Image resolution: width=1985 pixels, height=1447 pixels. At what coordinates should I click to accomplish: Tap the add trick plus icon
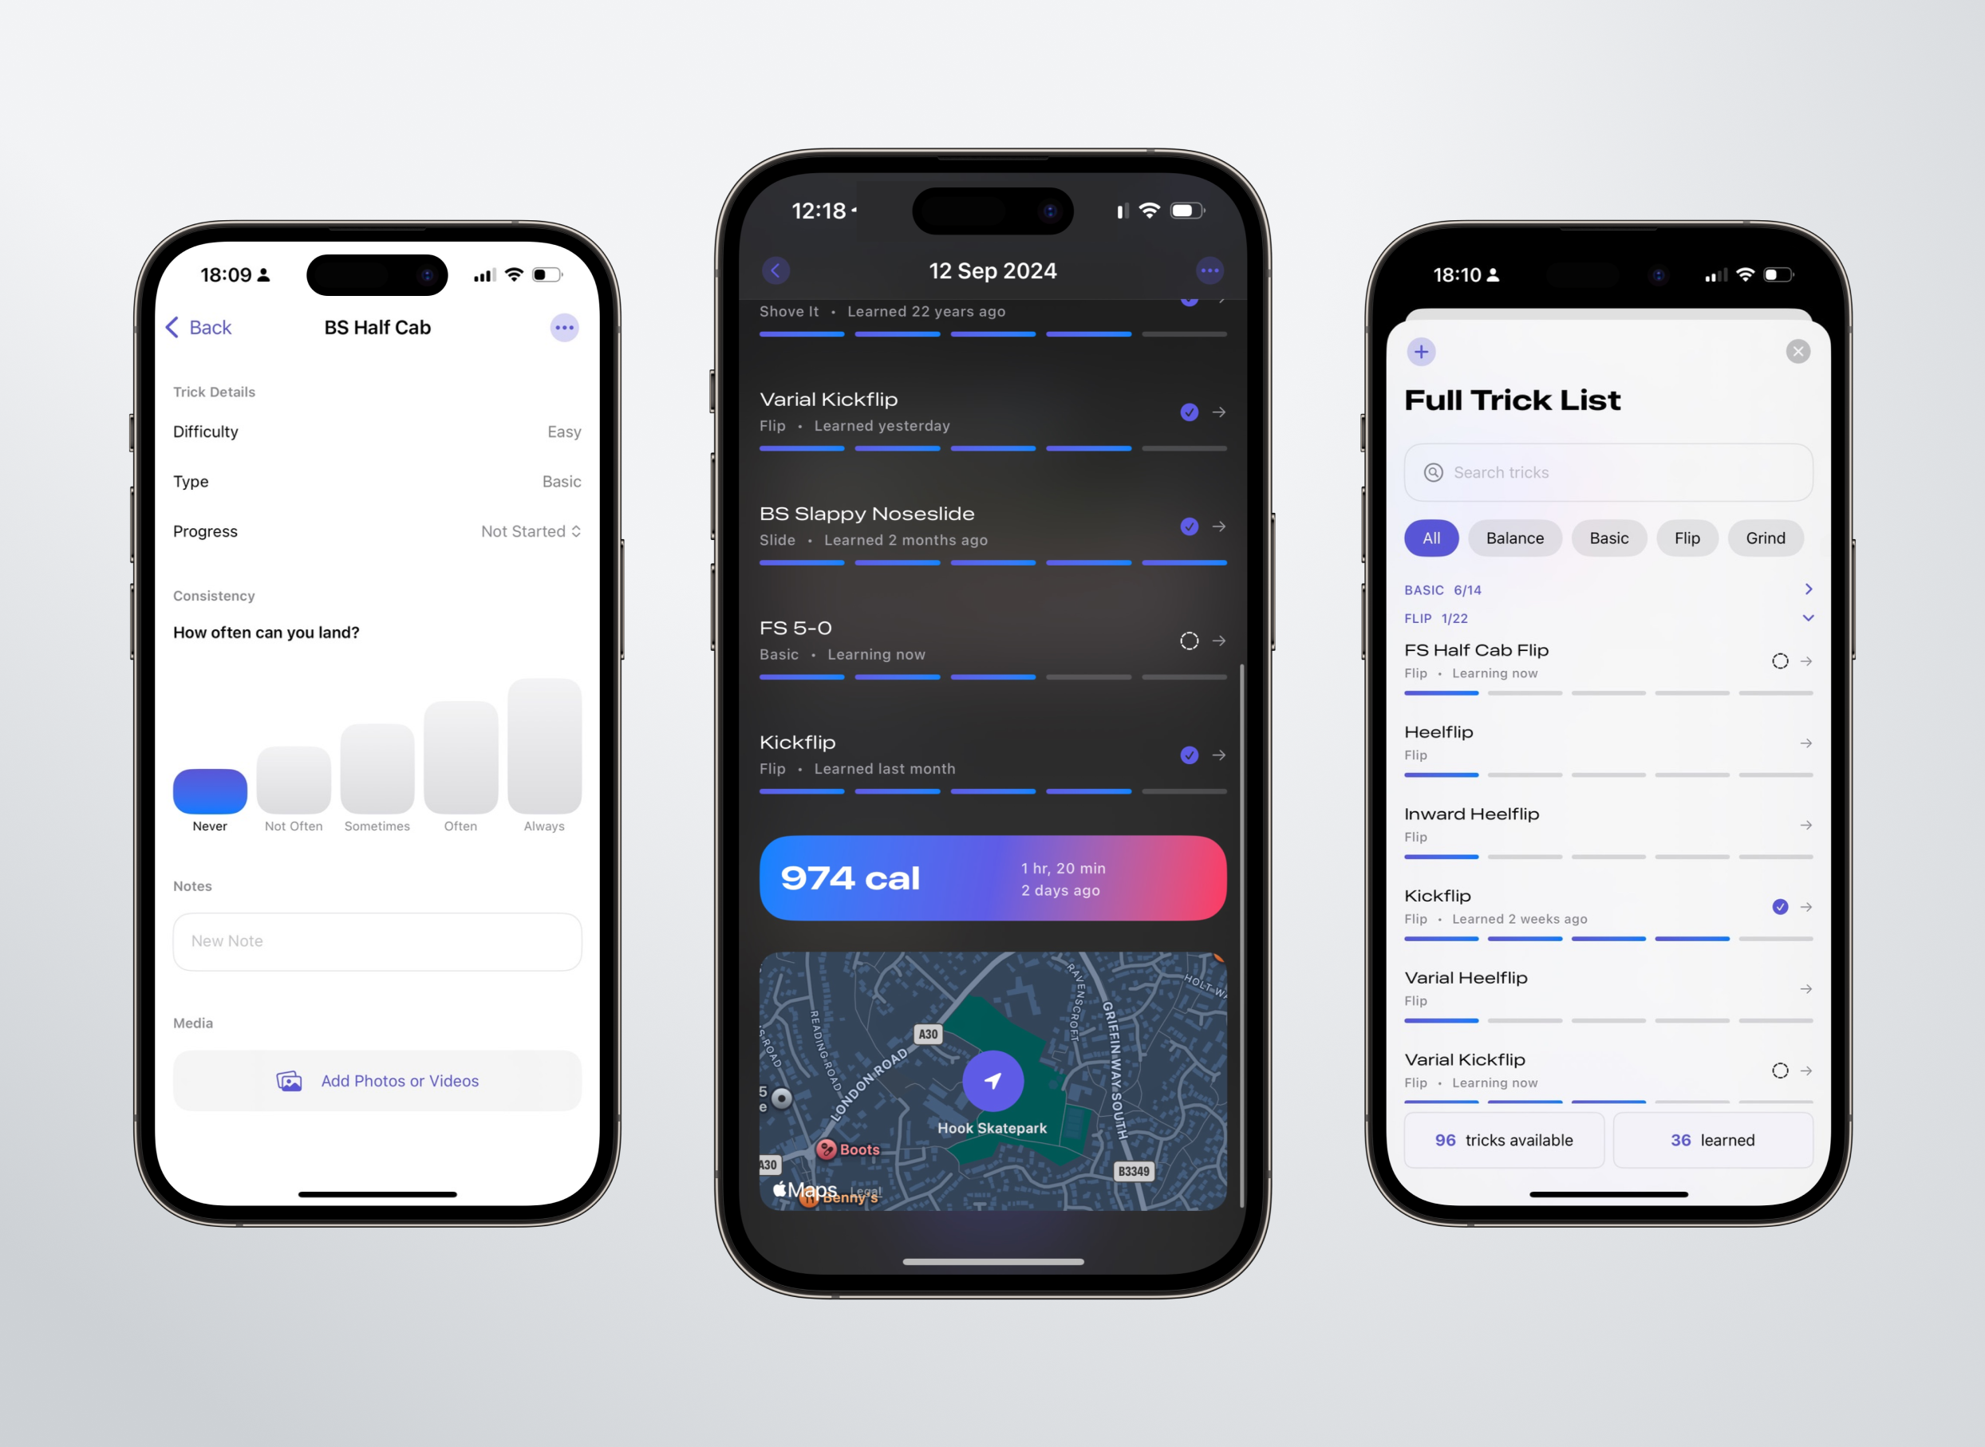(x=1421, y=353)
